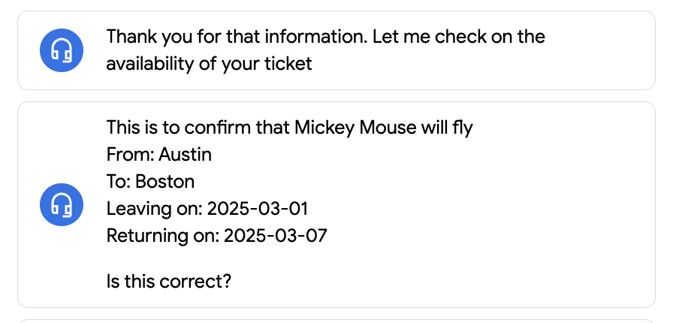Click the word "information" in the first message
The width and height of the screenshot is (673, 323).
316,37
